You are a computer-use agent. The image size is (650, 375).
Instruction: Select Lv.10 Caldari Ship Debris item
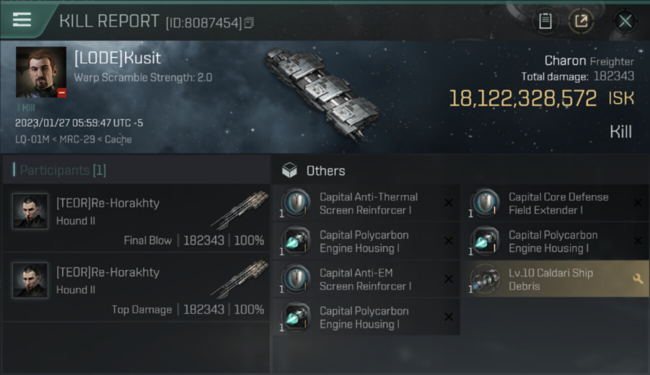pos(550,279)
